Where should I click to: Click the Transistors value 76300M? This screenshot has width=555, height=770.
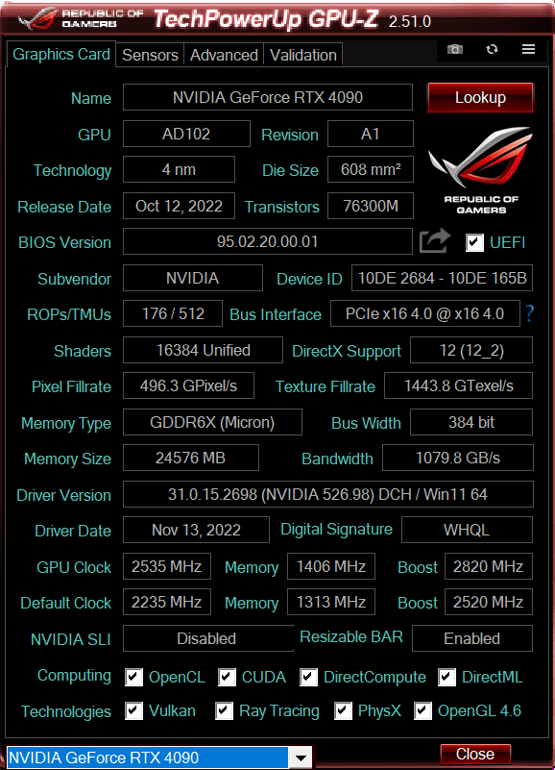[371, 206]
